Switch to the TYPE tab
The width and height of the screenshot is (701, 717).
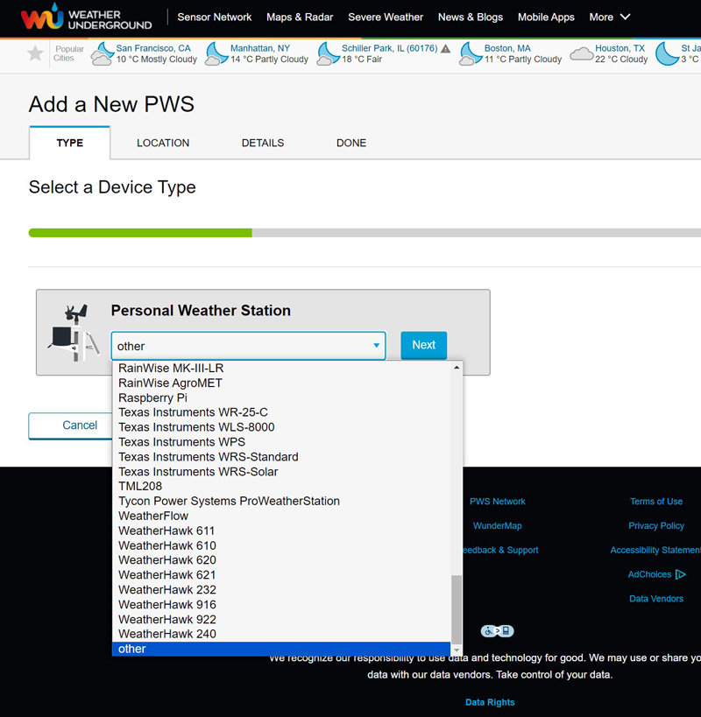click(69, 143)
